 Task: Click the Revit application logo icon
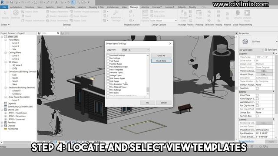(x=2, y=2)
